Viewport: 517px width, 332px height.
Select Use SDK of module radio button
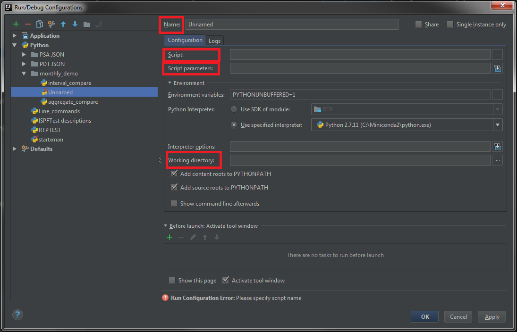coord(234,109)
